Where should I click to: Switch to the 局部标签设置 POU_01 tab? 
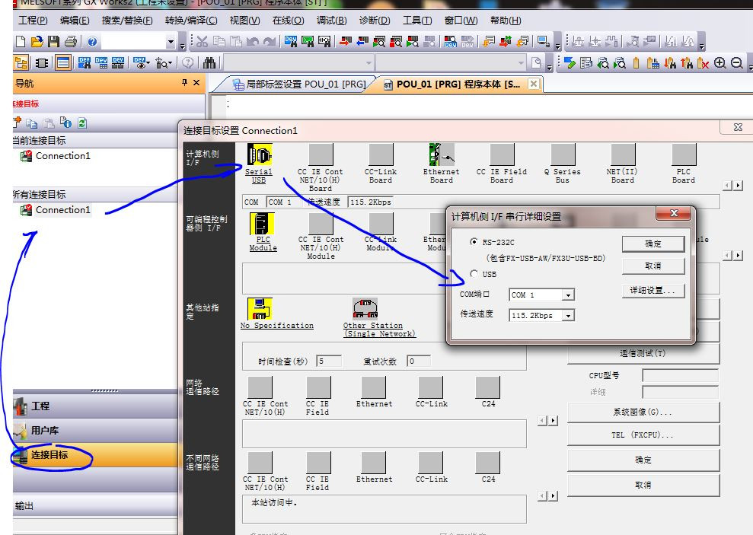299,84
